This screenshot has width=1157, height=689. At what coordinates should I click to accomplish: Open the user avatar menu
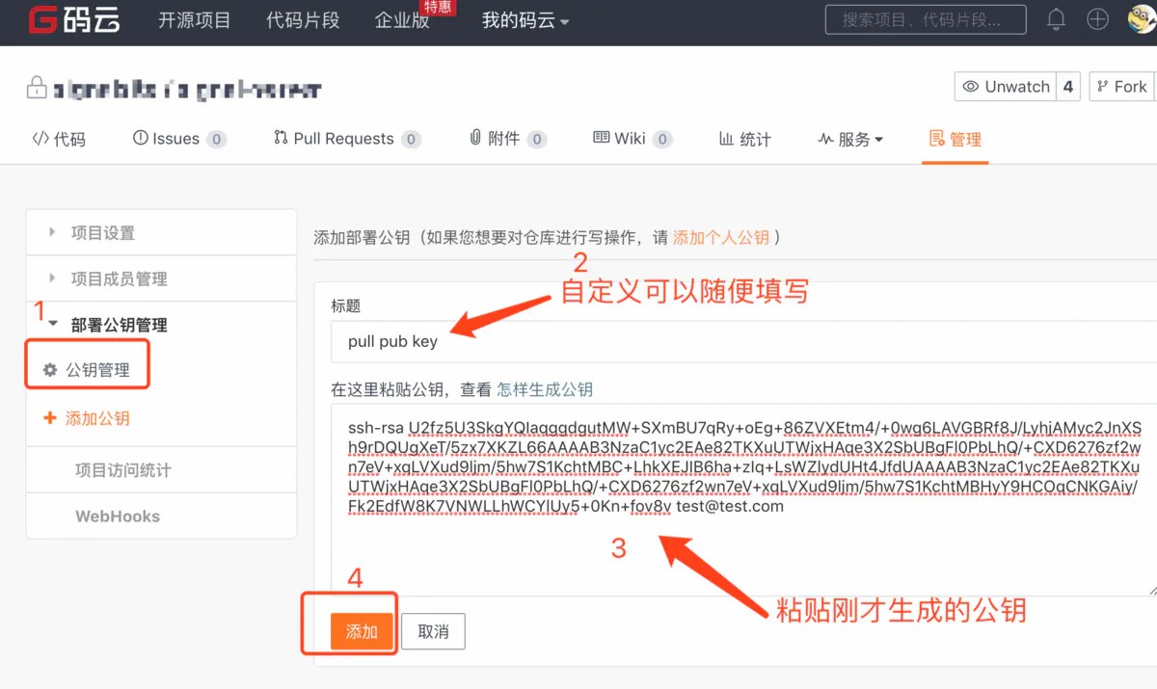point(1142,19)
